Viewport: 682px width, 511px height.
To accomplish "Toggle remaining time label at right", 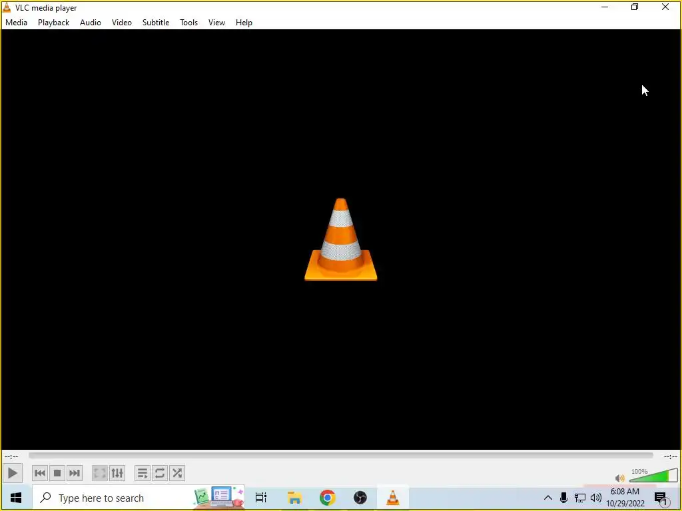I will [x=670, y=456].
